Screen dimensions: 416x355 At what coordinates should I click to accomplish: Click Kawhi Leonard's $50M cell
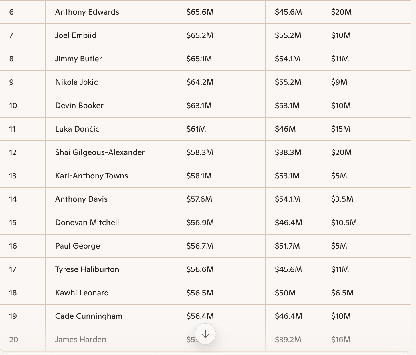tap(285, 293)
